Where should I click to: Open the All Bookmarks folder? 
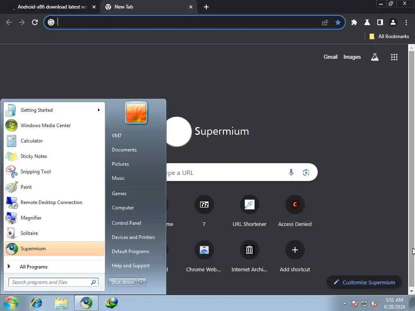pyautogui.click(x=389, y=36)
